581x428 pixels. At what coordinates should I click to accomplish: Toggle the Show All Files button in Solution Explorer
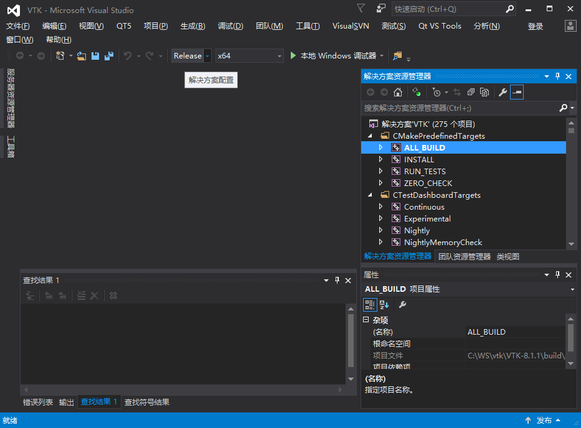click(484, 92)
